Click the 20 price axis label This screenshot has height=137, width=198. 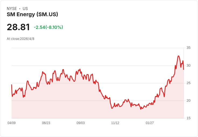pos(188,101)
